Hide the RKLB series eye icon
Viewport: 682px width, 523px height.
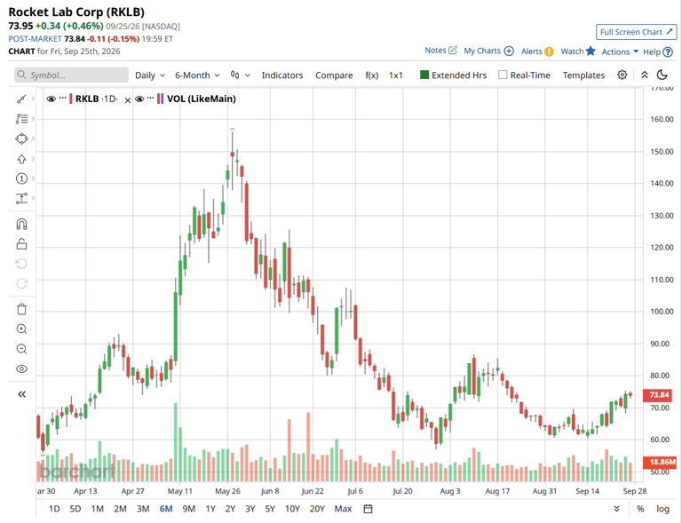[51, 99]
